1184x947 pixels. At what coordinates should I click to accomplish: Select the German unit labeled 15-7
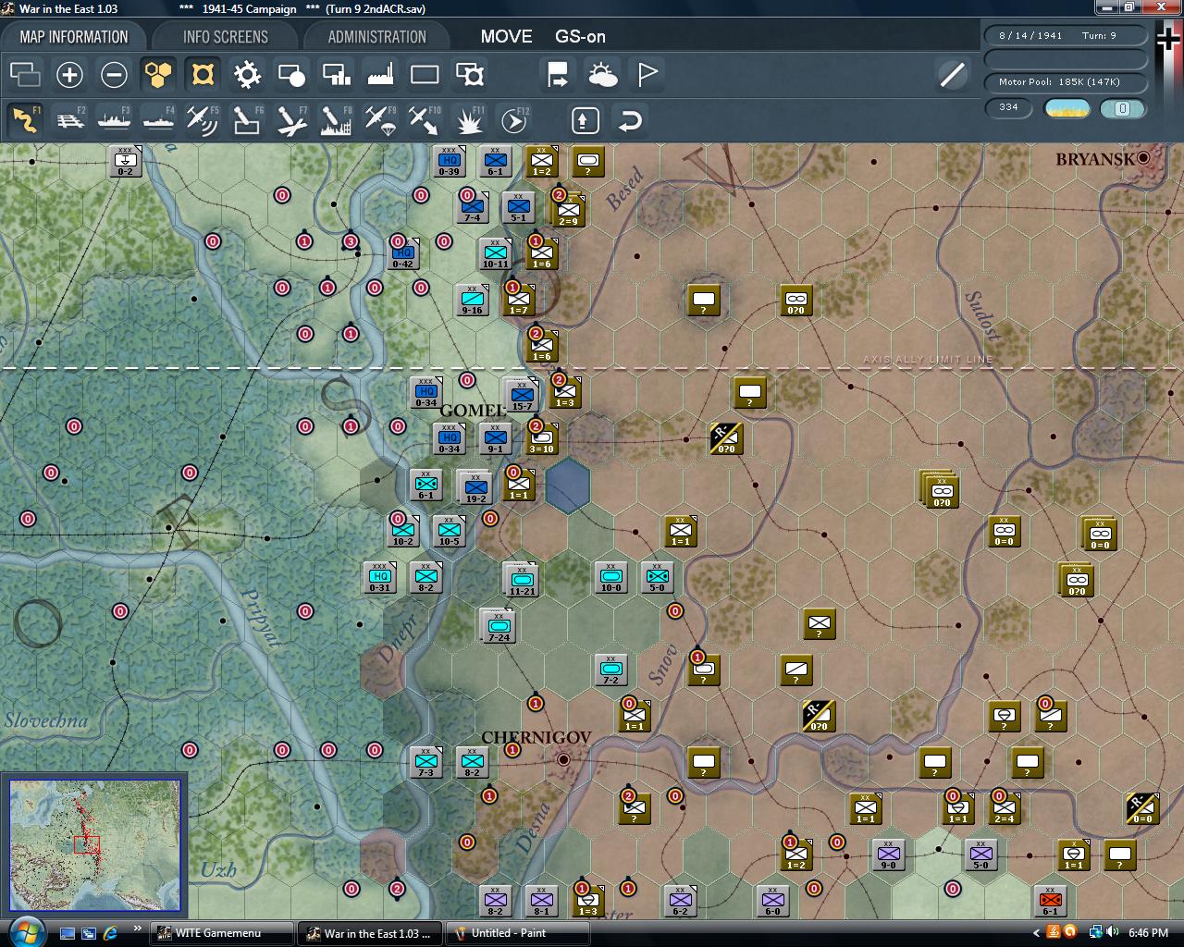[x=522, y=396]
